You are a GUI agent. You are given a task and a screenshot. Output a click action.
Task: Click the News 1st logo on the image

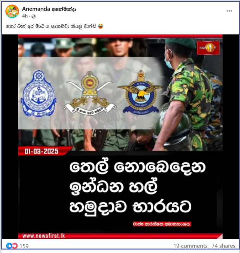[208, 48]
